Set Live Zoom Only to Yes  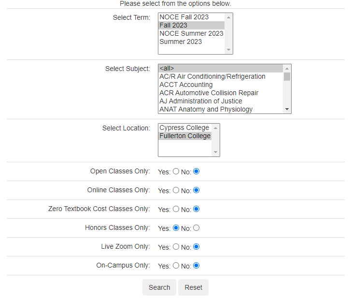coord(176,247)
